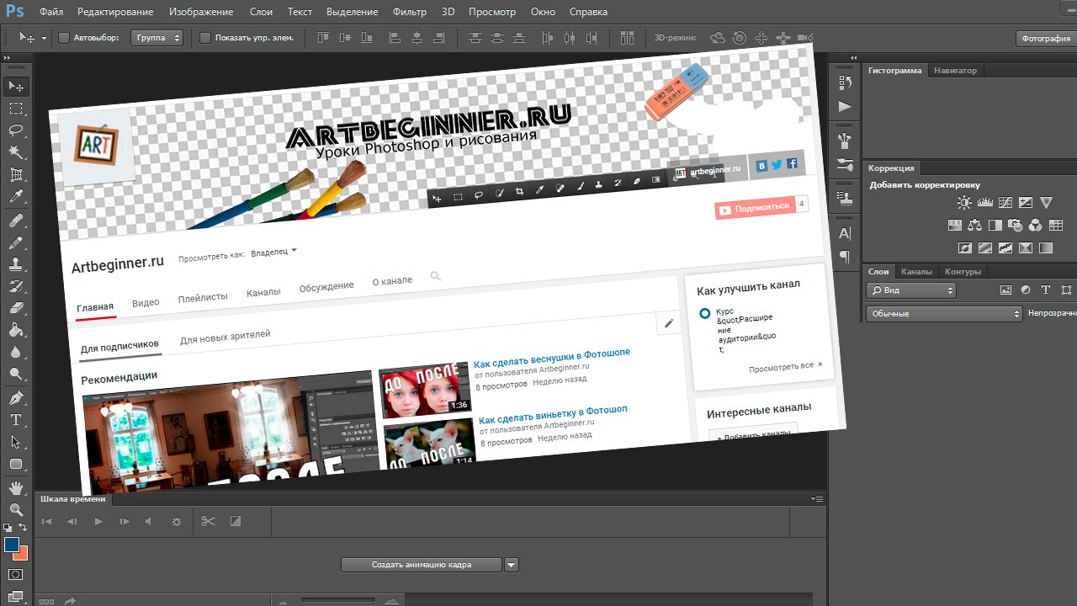Select the Hand tool

(16, 487)
